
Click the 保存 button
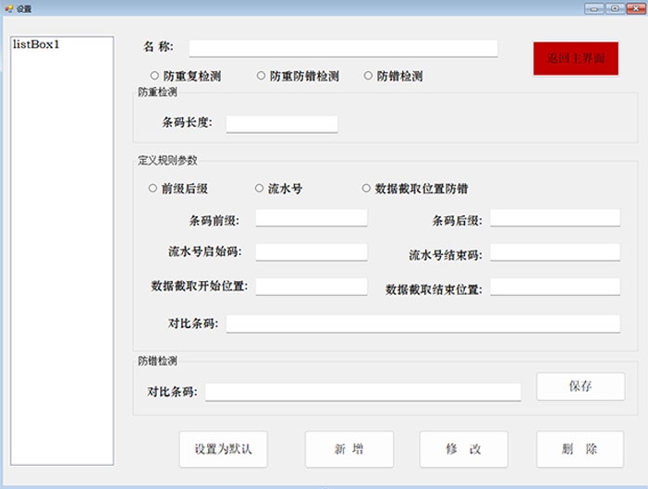tap(581, 386)
